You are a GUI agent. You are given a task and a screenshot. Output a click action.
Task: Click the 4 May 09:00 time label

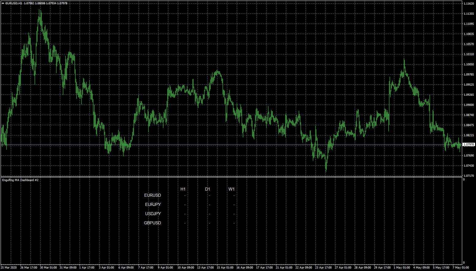pyautogui.click(x=421, y=268)
